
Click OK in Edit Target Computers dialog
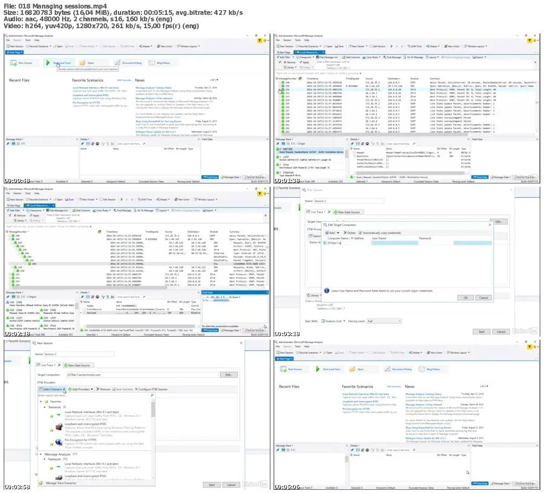[x=465, y=298]
